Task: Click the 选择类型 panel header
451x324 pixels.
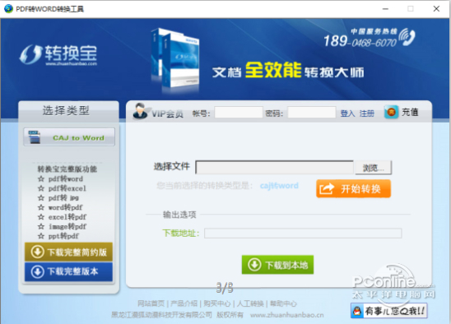Action: click(66, 110)
